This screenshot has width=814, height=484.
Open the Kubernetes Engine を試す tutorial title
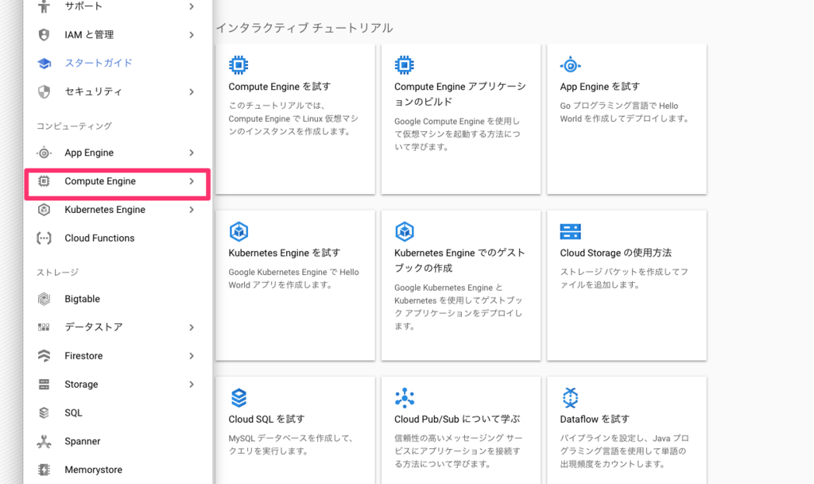[285, 253]
